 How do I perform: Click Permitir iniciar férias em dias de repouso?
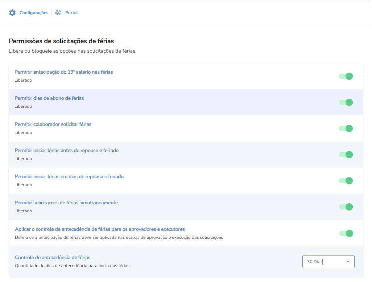(69, 176)
